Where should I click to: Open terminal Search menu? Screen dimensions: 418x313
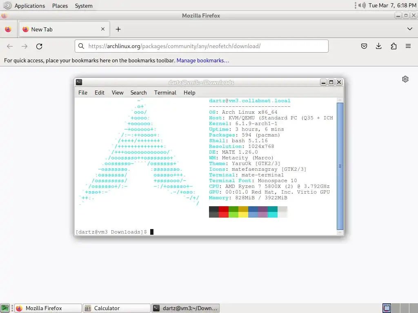[x=139, y=93]
